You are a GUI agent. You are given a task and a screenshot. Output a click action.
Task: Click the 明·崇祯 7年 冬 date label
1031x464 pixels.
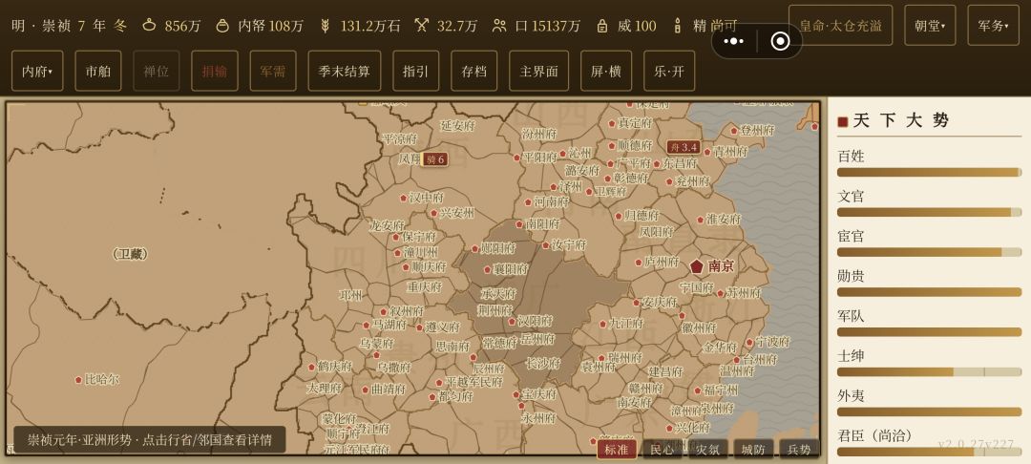tap(69, 26)
